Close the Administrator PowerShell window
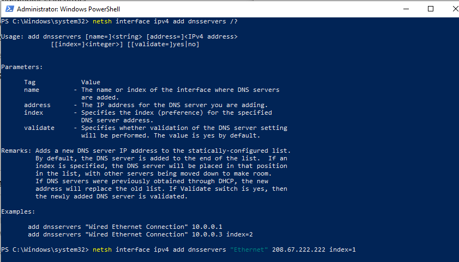The image size is (459, 262). pos(455,9)
